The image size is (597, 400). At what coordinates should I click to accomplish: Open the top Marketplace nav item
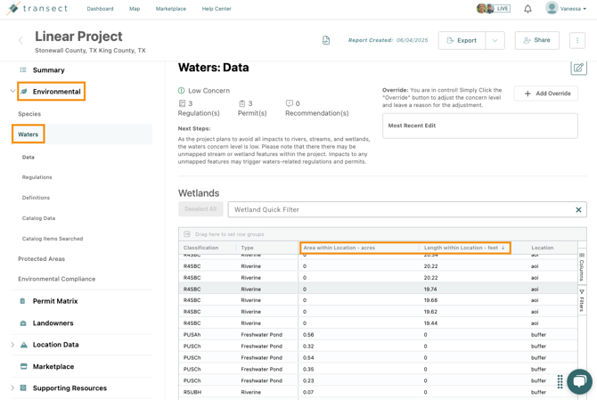[x=171, y=9]
